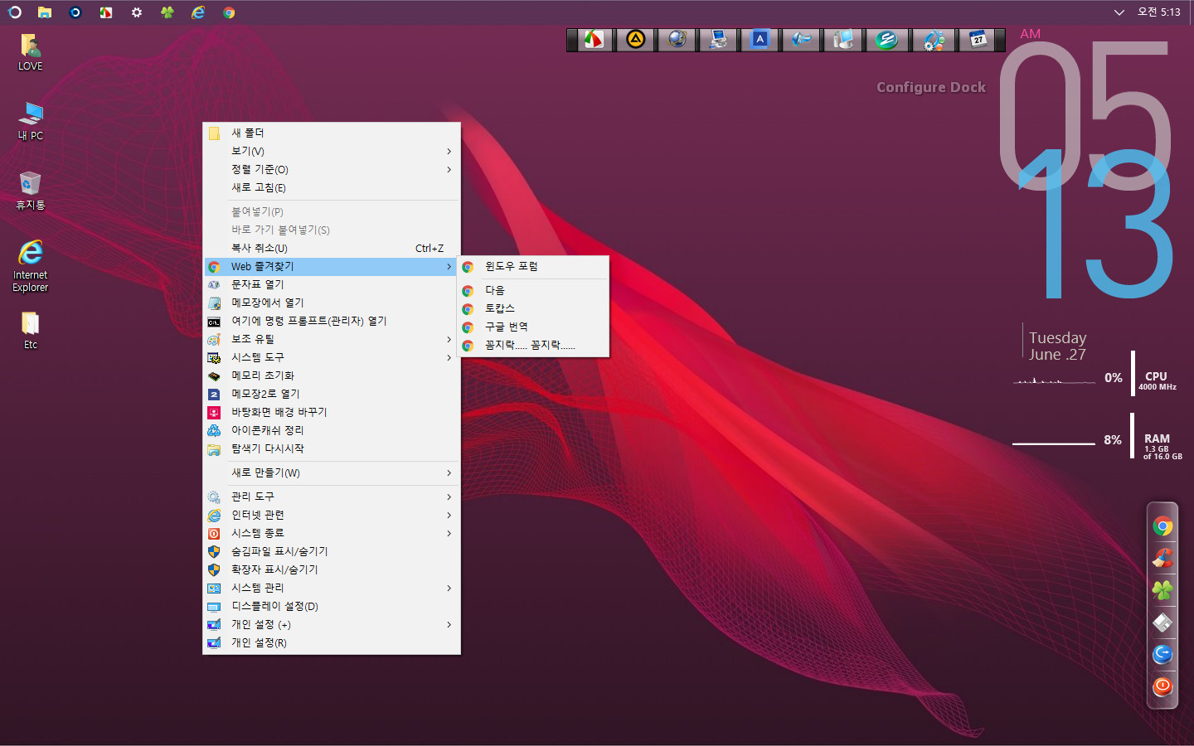Open the blue gear utility icon in the dock

934,39
